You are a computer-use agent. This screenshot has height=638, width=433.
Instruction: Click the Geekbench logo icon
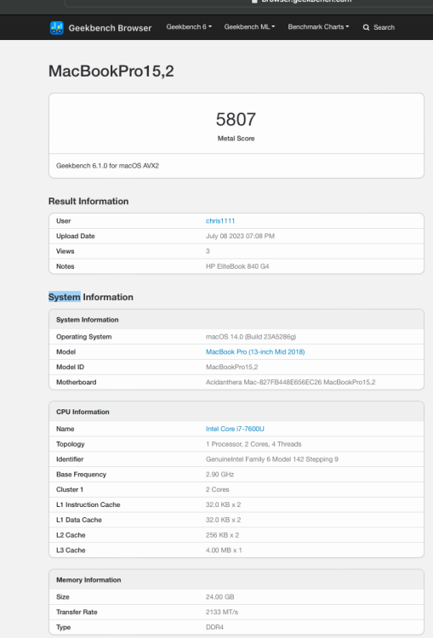coord(56,28)
